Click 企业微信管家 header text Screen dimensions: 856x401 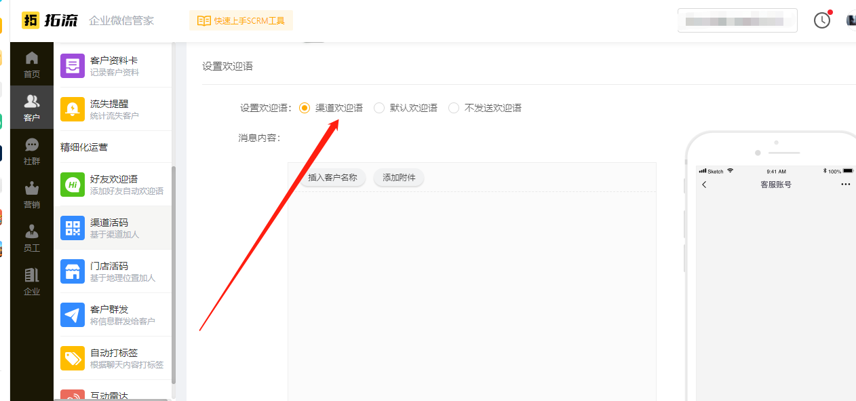(121, 21)
